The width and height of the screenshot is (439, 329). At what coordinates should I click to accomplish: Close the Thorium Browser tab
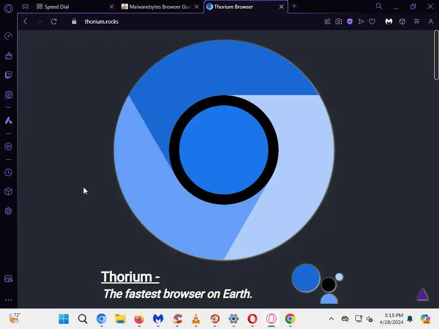(x=281, y=6)
